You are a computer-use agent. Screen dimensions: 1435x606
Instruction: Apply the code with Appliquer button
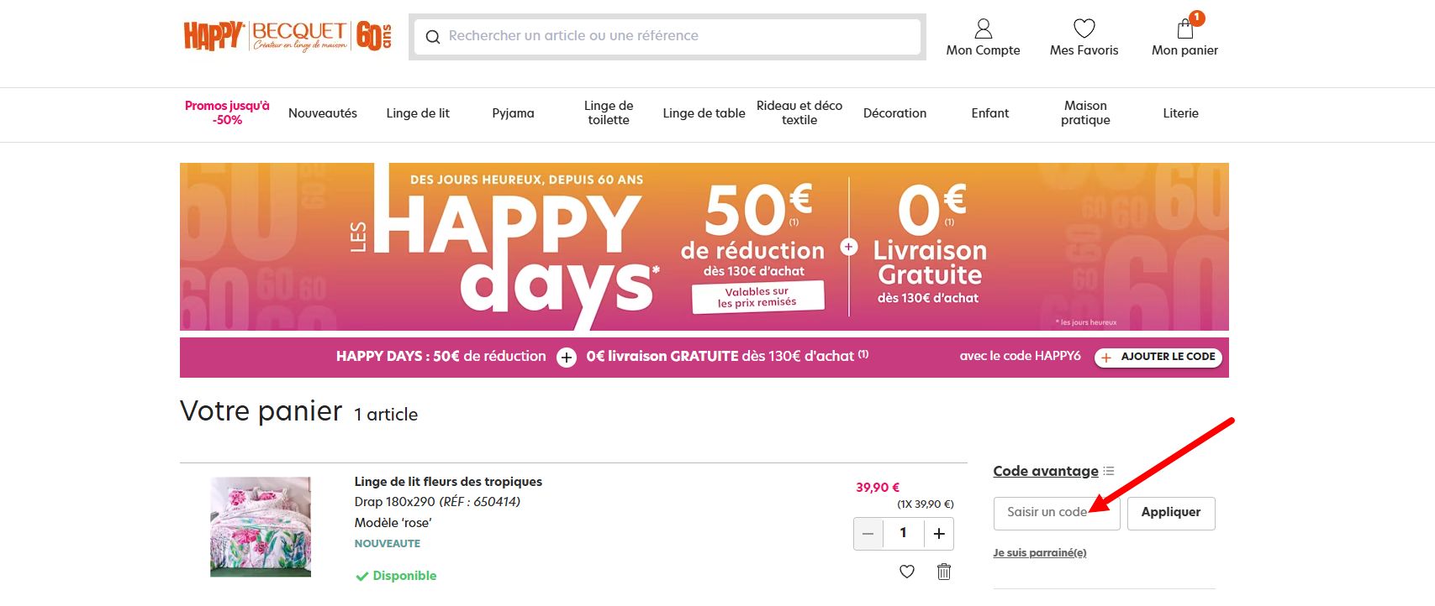[x=1171, y=512]
